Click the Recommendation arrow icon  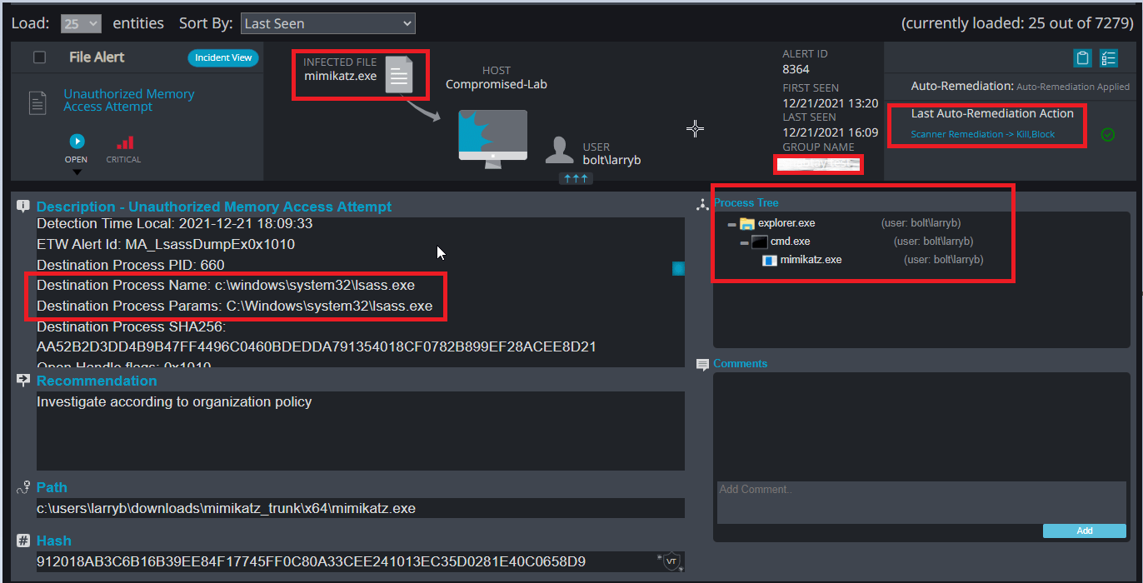(23, 381)
